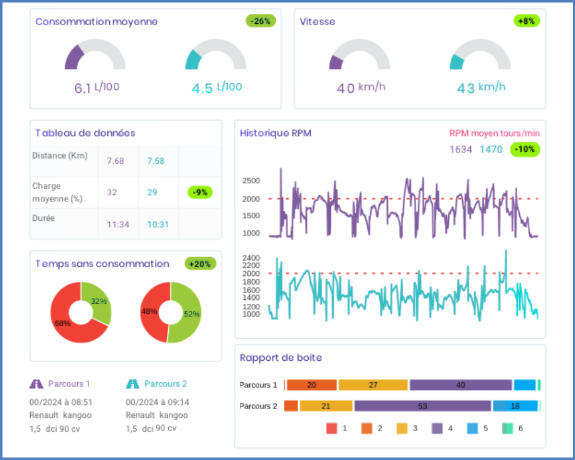Click the Rapport de boite heading
This screenshot has width=575, height=460.
pyautogui.click(x=281, y=358)
